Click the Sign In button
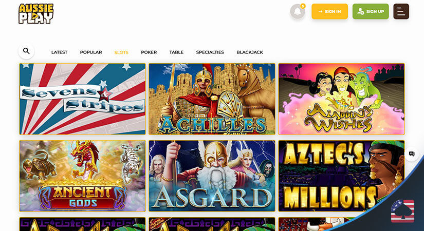Viewport: 424px width, 231px height. [x=329, y=11]
